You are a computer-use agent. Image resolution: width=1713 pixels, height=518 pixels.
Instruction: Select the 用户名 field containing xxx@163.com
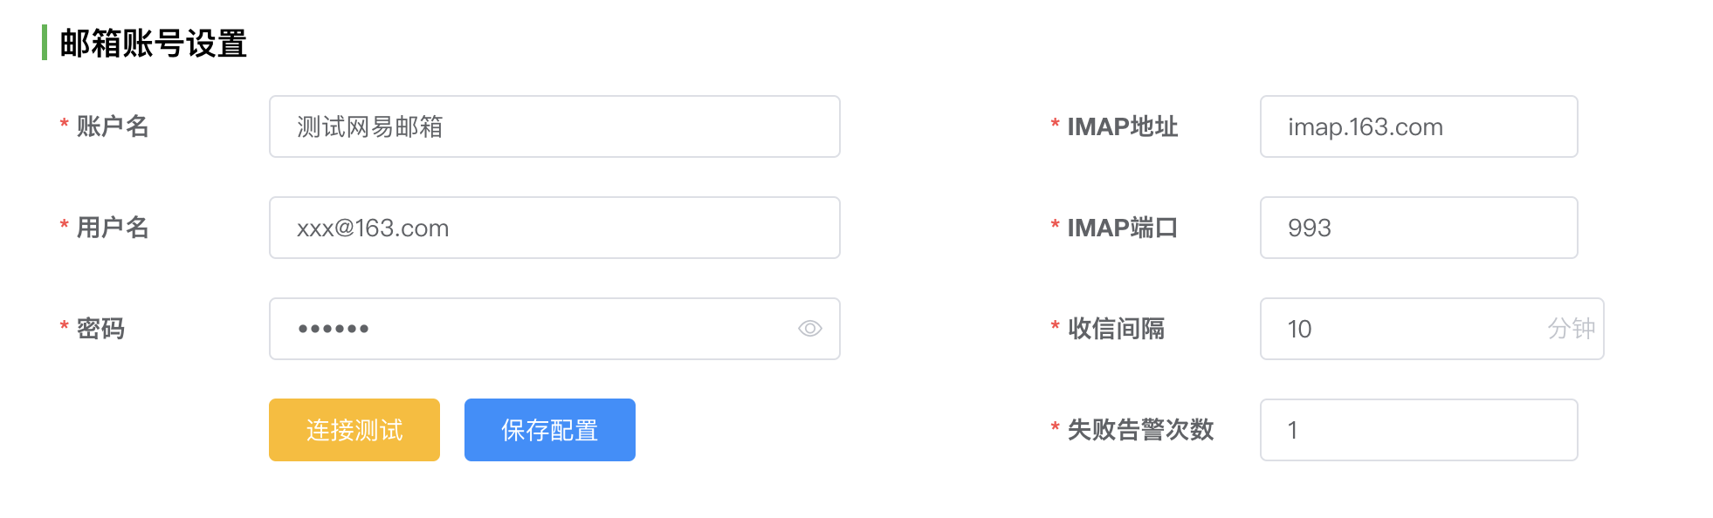(x=554, y=228)
